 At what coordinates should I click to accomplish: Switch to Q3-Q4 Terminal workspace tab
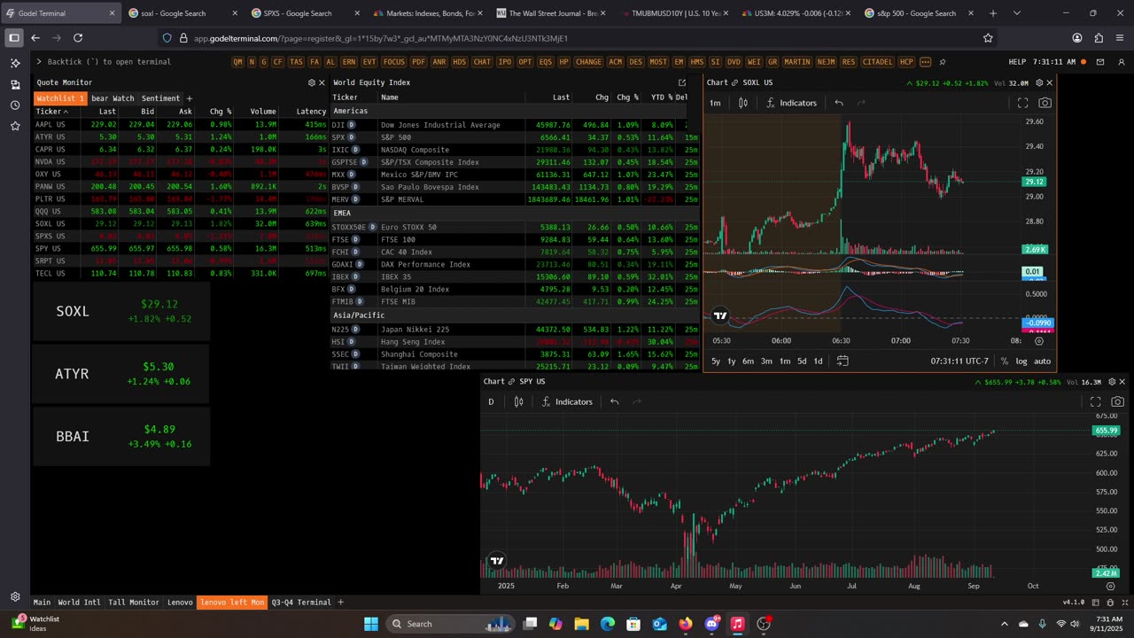[x=301, y=603]
